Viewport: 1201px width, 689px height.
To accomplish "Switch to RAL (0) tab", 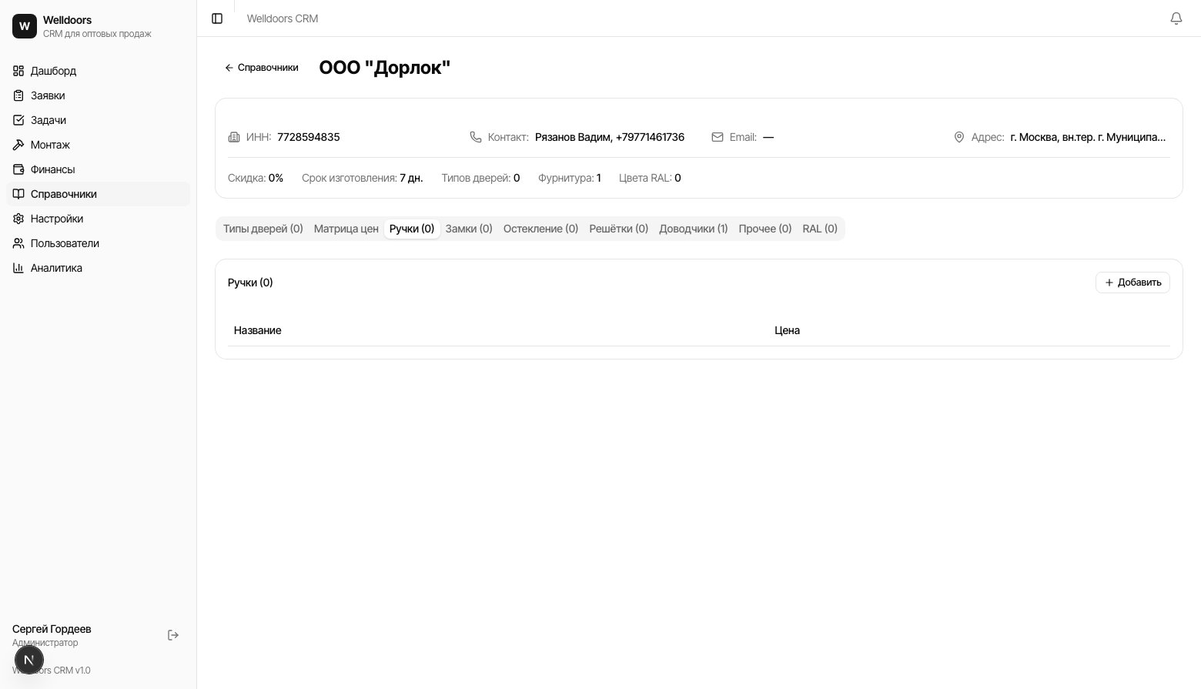I will point(820,229).
